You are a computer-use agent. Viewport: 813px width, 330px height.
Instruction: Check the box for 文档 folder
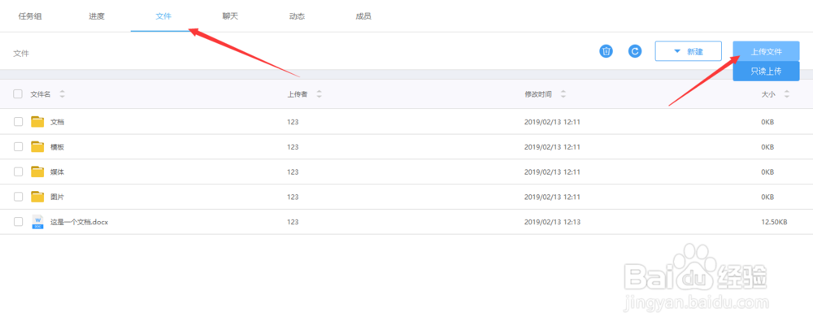pyautogui.click(x=18, y=122)
